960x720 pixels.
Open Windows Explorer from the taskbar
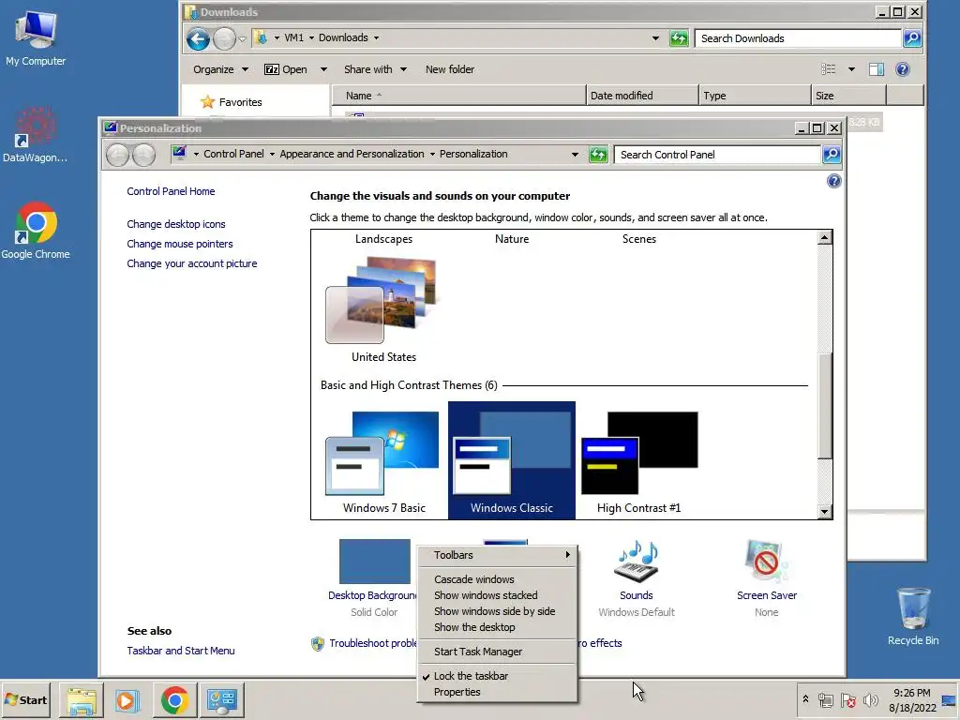(x=81, y=700)
